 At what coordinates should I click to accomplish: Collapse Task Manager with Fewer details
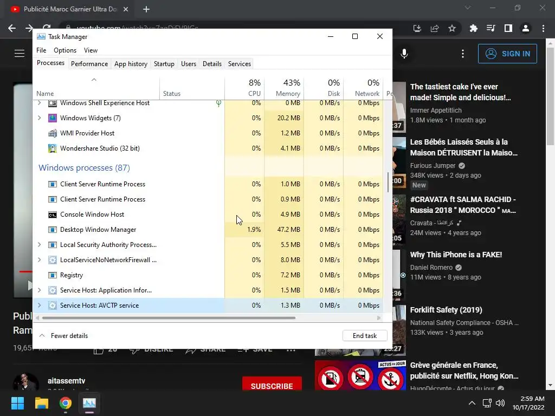tap(64, 336)
